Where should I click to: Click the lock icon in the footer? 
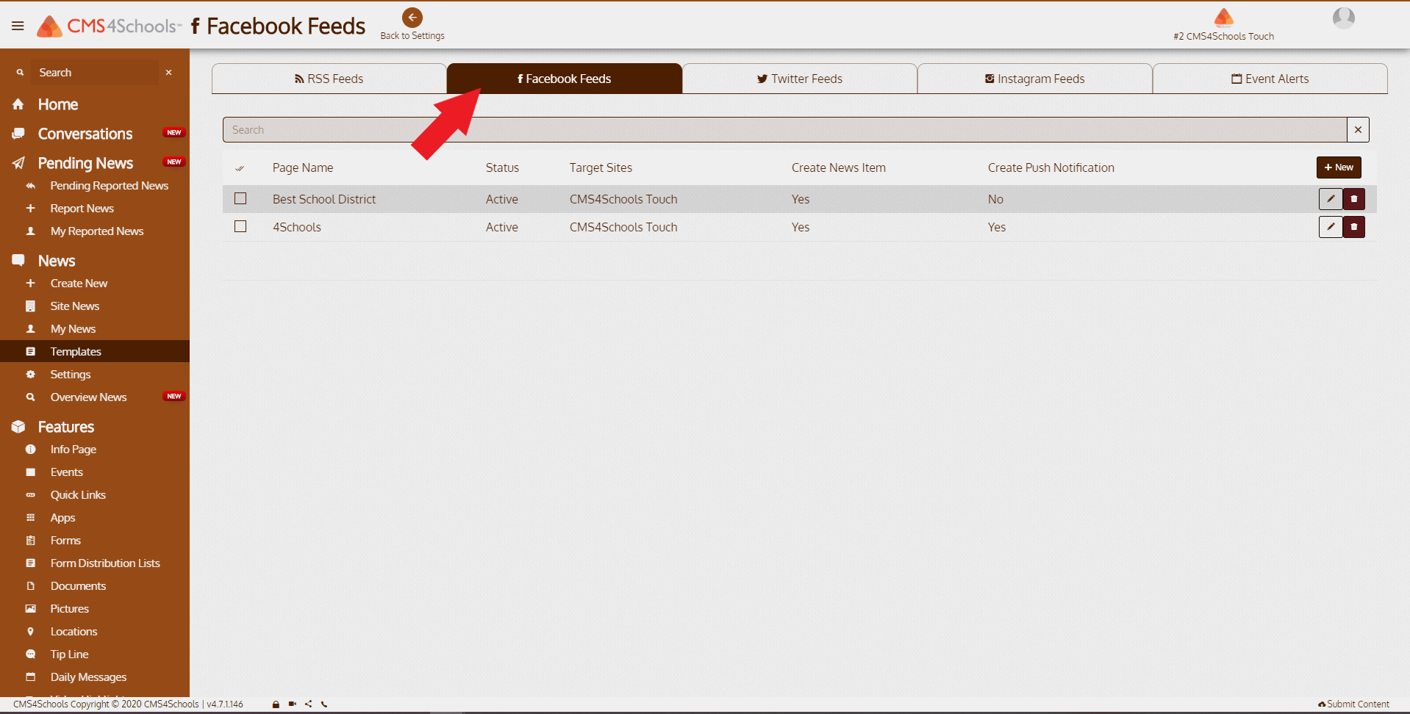[276, 704]
